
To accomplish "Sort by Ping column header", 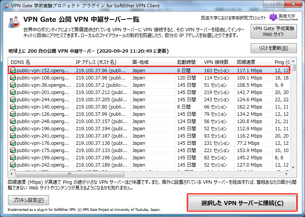I will 281,62.
